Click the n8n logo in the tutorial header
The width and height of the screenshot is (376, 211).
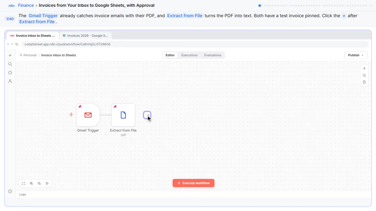(12, 6)
